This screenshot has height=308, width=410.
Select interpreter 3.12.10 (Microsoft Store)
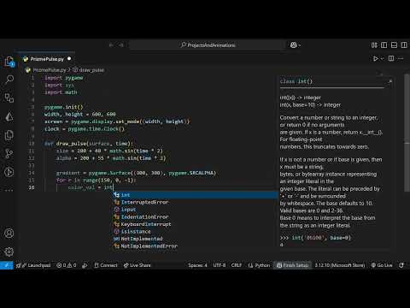pos(340,265)
